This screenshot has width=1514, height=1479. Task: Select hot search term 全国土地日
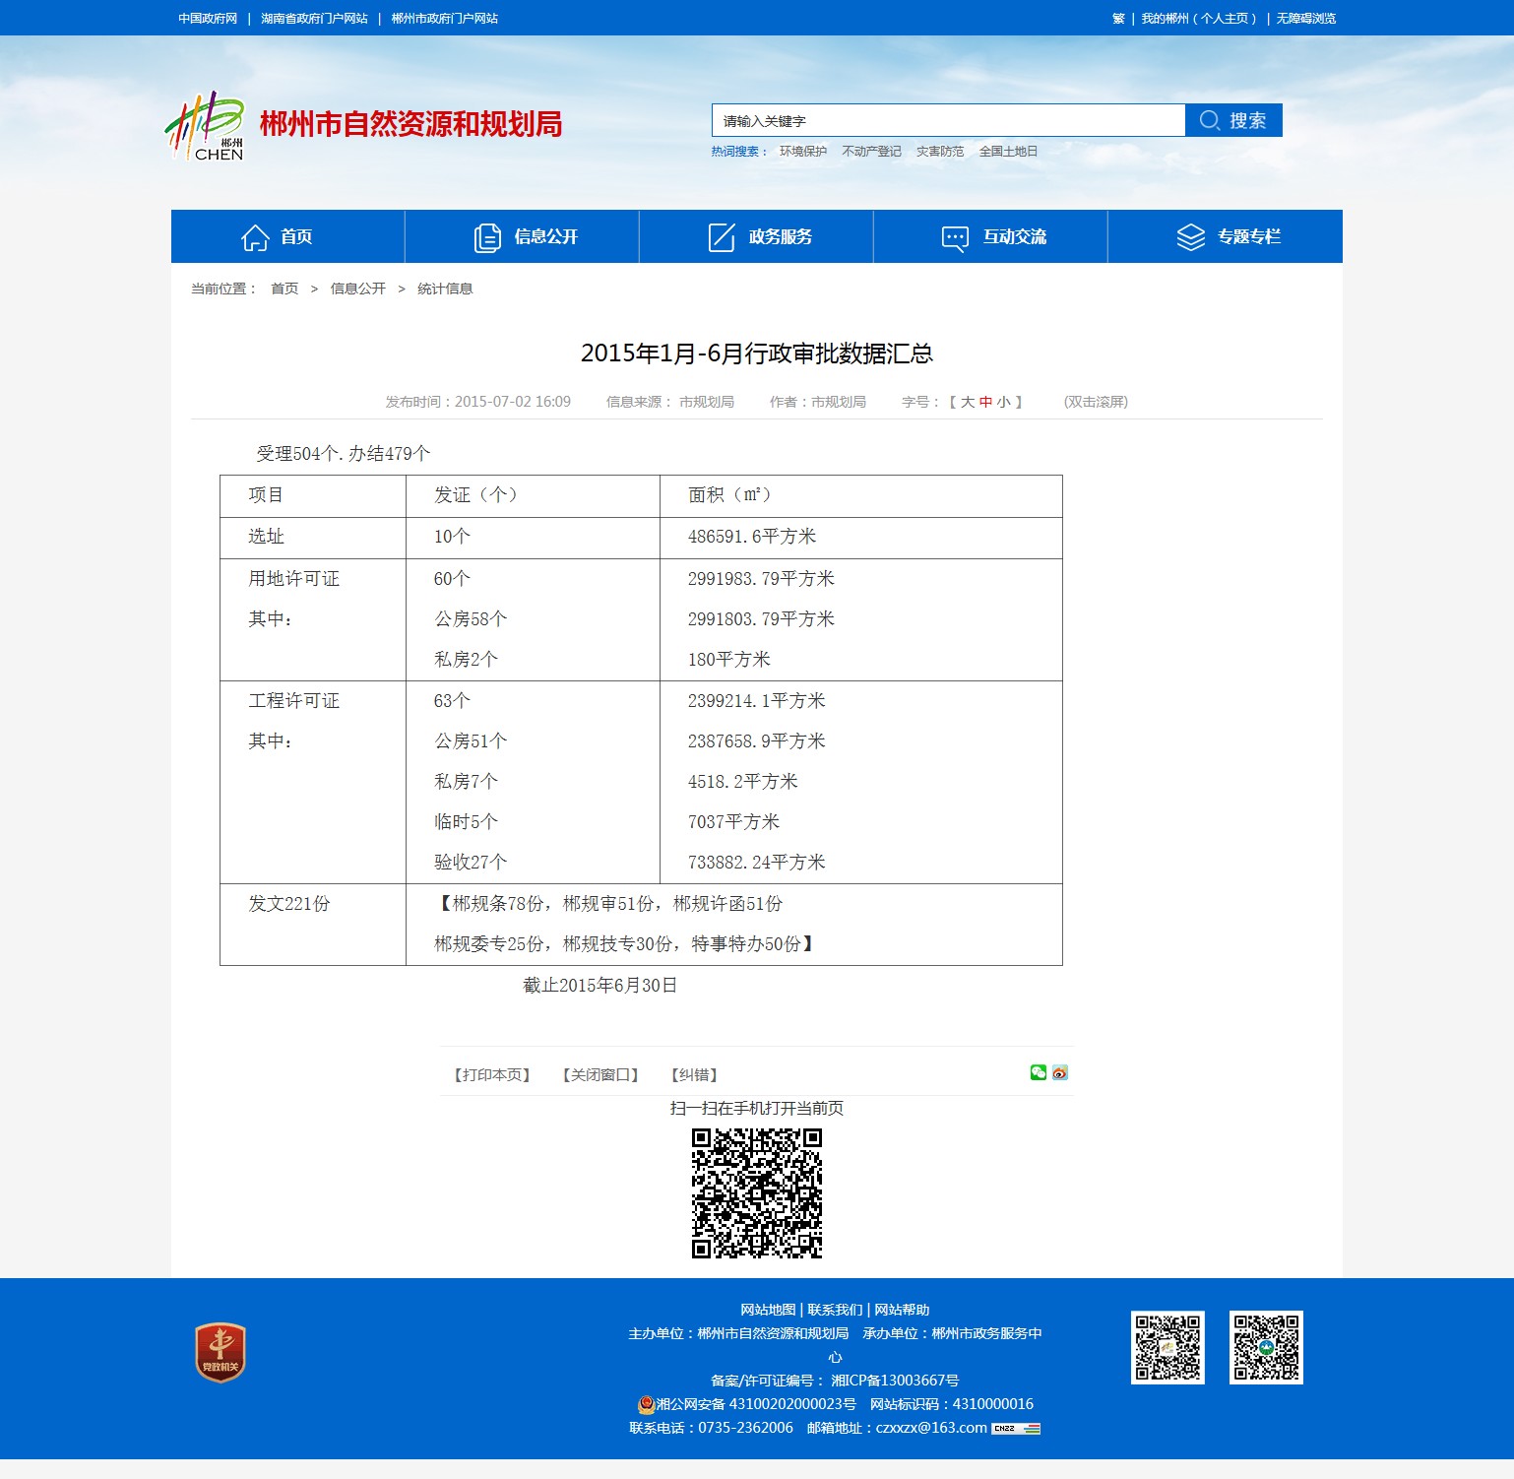point(1008,152)
